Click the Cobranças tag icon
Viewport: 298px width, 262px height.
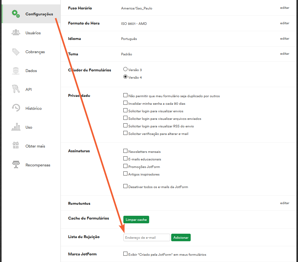16,52
